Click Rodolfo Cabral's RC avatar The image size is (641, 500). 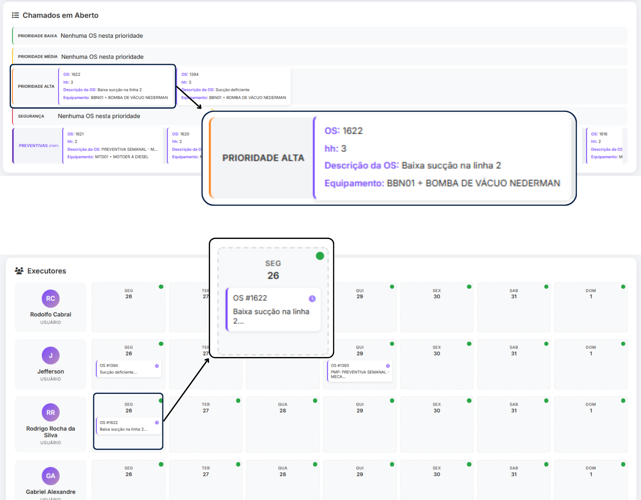(50, 299)
